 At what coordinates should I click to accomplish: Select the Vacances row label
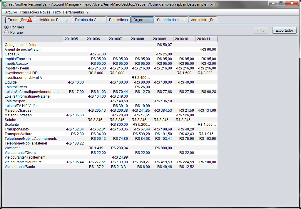12,148
